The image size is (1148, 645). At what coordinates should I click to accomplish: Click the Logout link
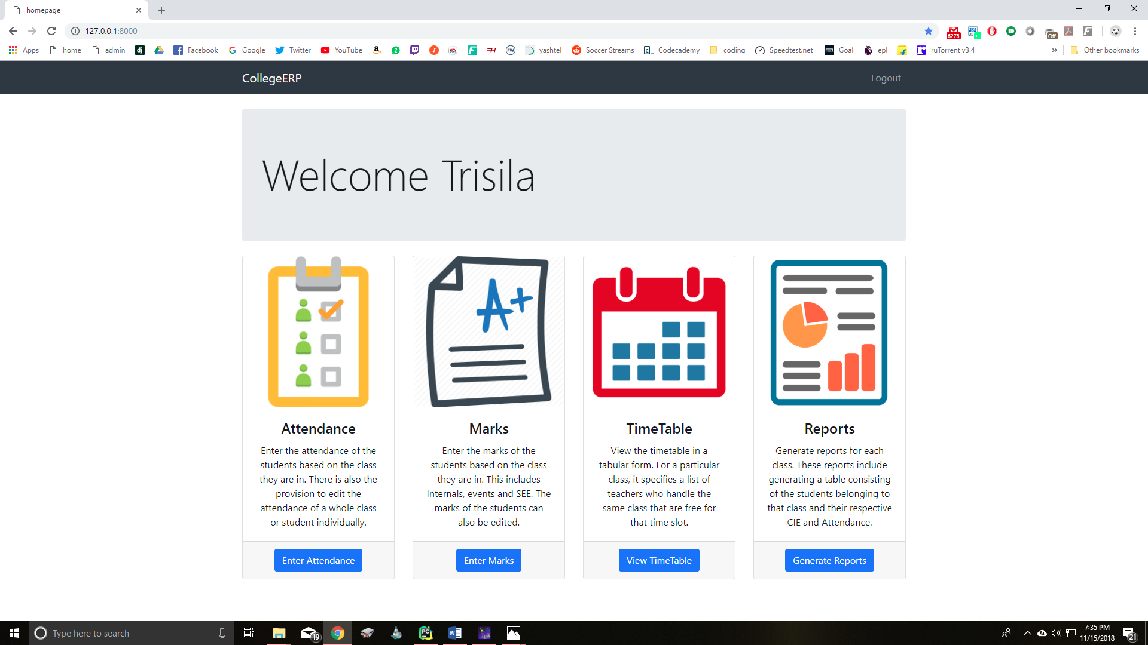(x=886, y=78)
